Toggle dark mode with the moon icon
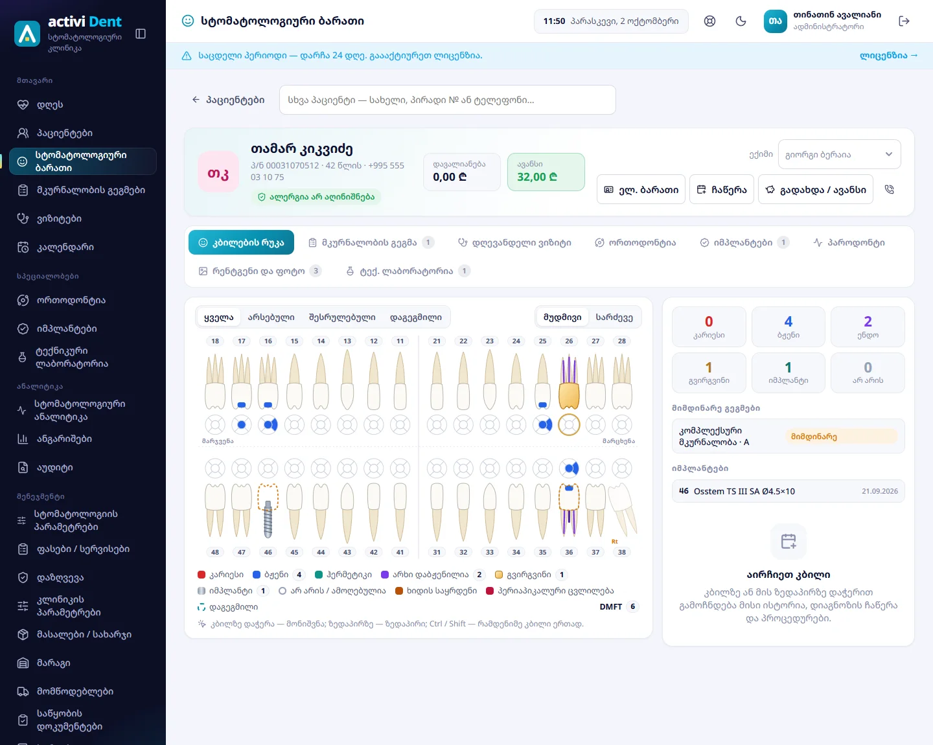This screenshot has height=745, width=933. point(741,21)
